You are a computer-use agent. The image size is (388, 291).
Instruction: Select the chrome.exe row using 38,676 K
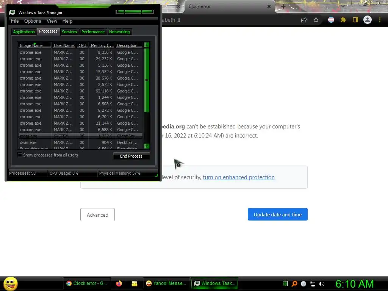click(x=80, y=78)
